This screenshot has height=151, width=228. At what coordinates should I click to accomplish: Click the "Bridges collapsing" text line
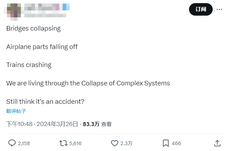click(33, 28)
